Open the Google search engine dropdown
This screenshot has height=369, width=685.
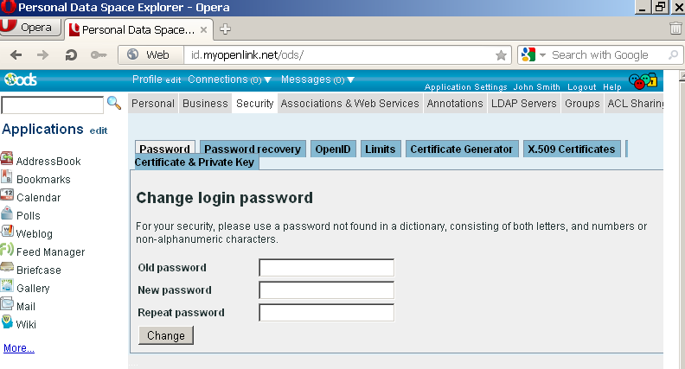534,54
